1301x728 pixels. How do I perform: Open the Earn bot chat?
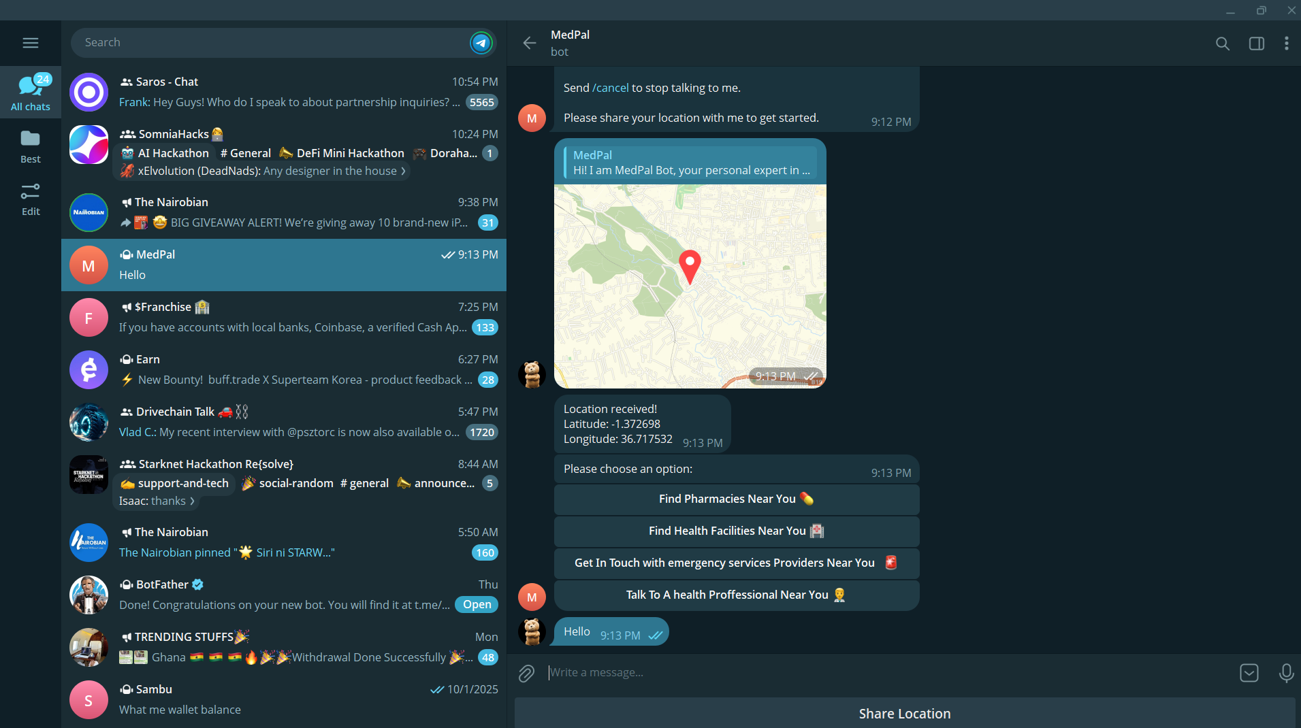(284, 369)
